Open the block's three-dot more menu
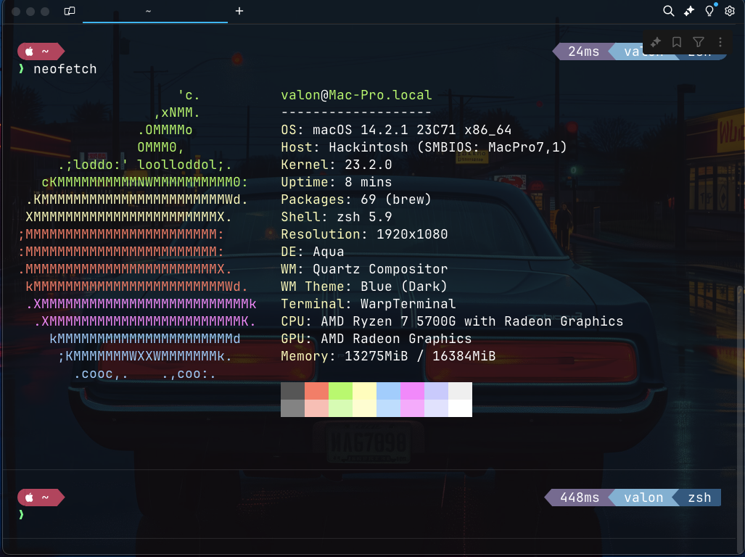 coord(720,42)
